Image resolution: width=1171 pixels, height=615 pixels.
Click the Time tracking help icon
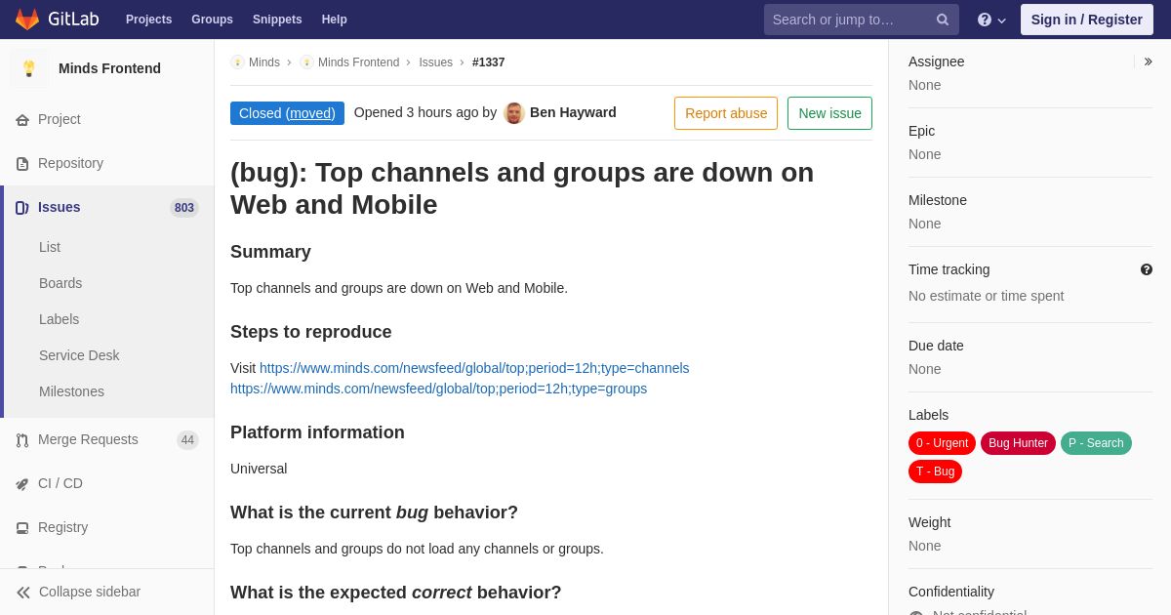click(1147, 269)
